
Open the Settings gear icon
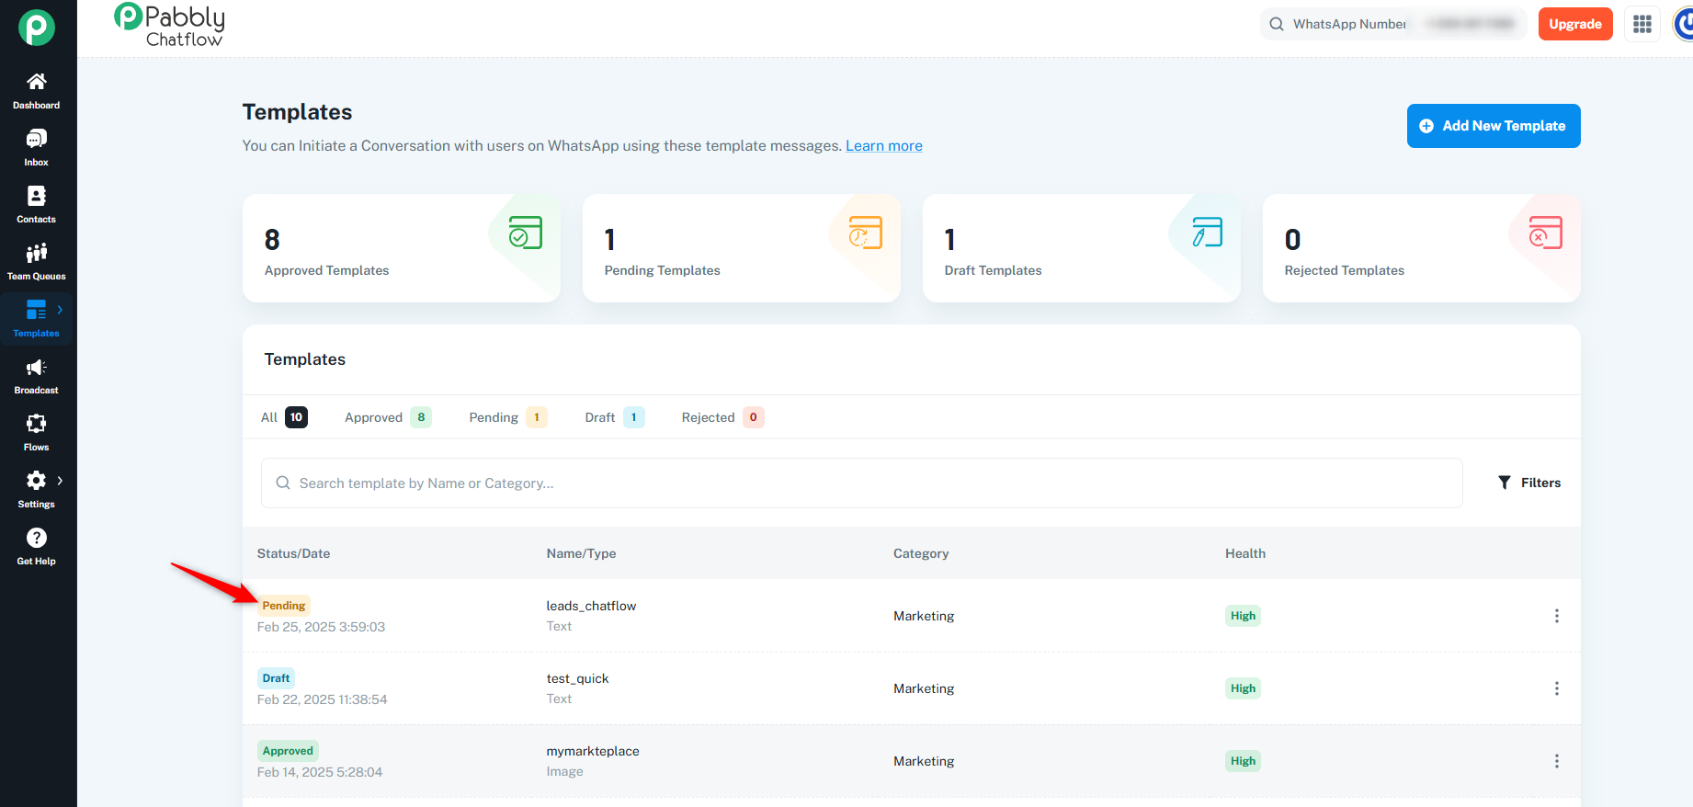[37, 481]
